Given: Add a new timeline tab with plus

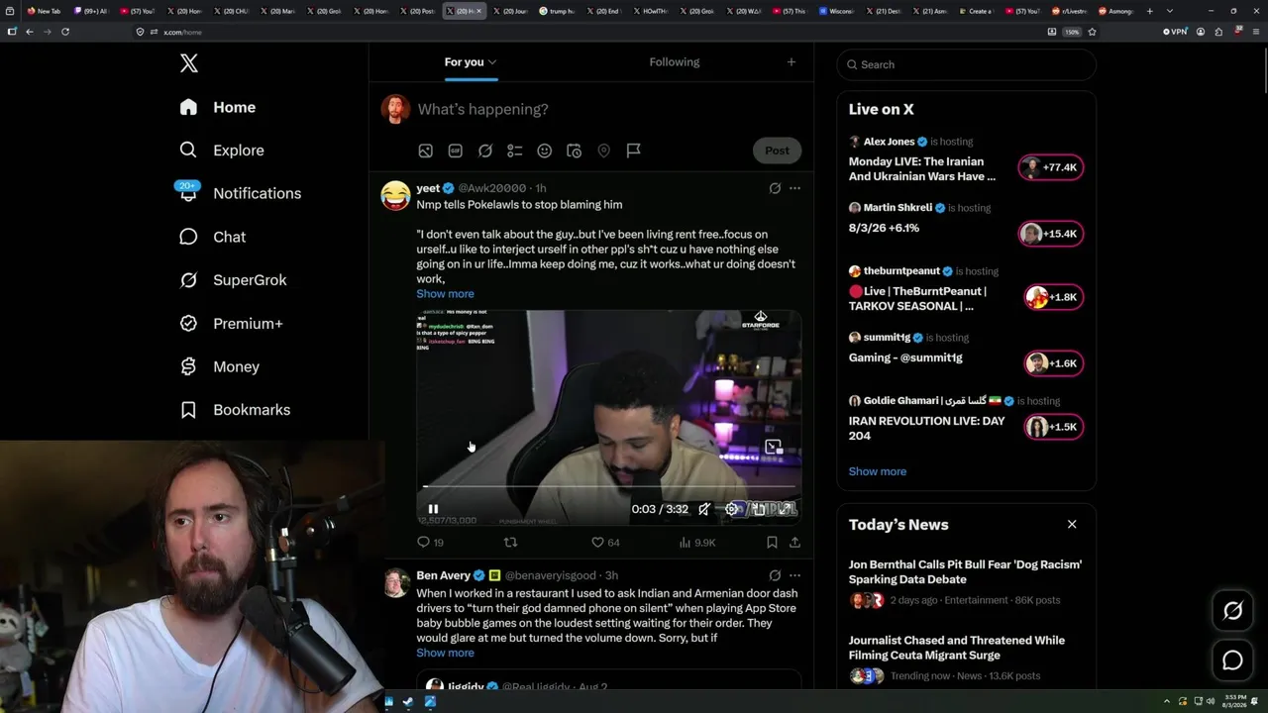Looking at the screenshot, I should tap(791, 62).
